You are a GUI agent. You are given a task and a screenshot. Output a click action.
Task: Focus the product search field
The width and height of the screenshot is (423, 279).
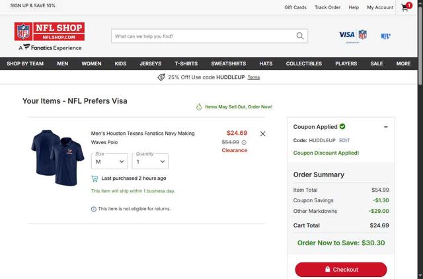[204, 36]
